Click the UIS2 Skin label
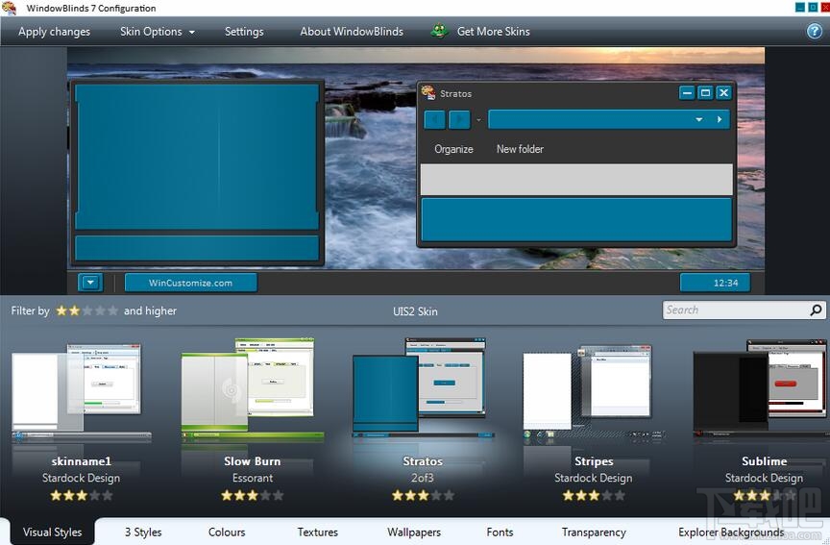 [x=415, y=311]
